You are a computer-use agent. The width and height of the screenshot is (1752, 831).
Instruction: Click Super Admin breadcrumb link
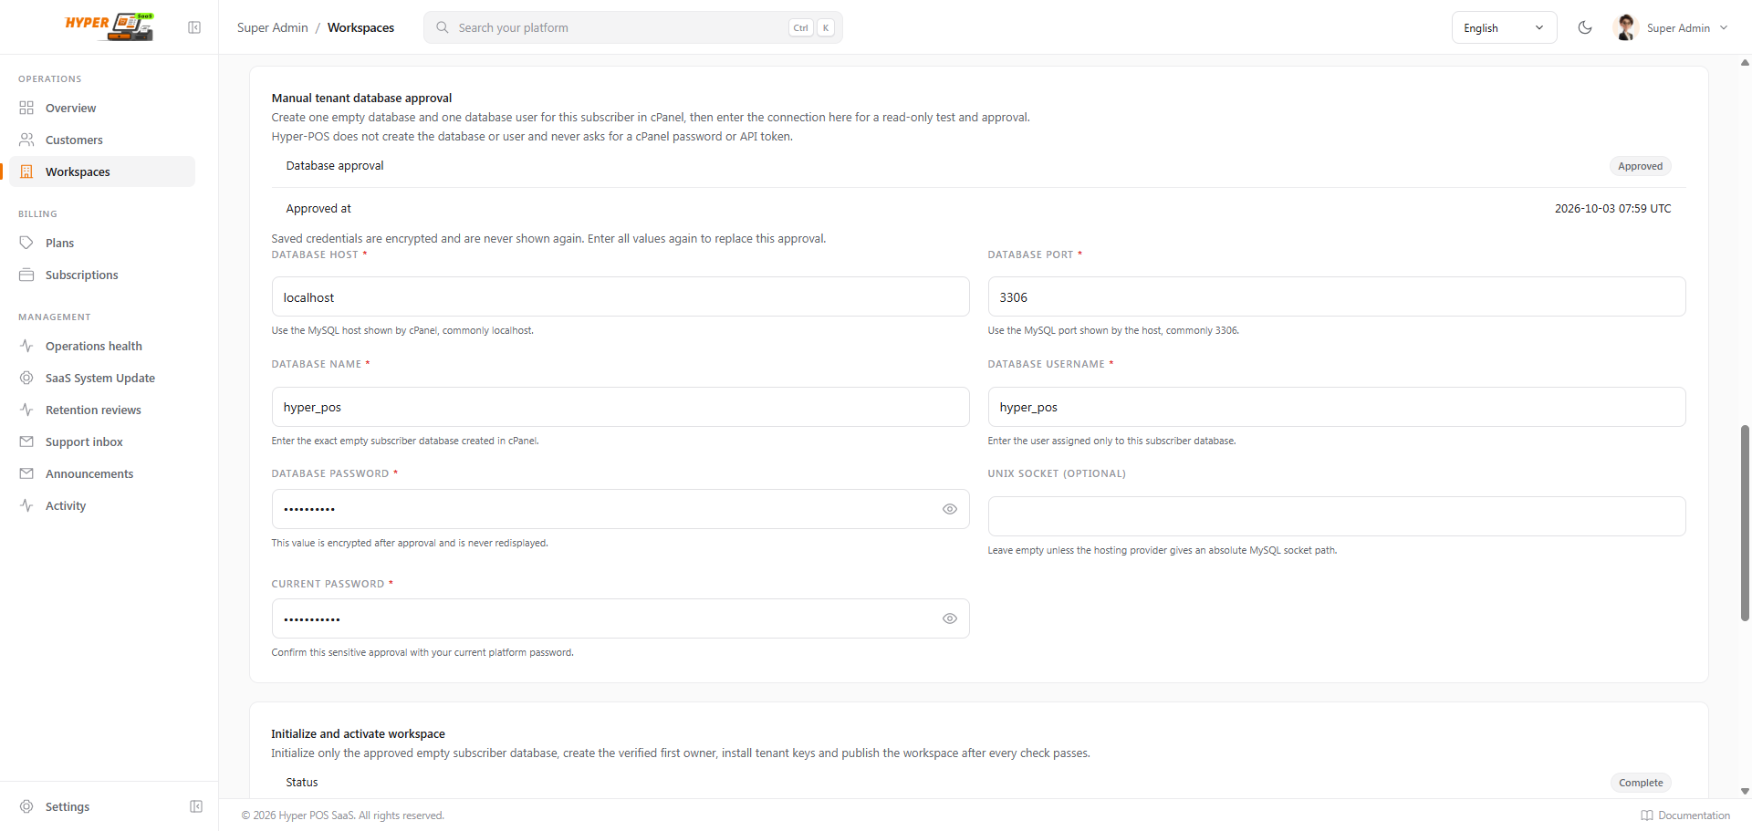point(273,27)
